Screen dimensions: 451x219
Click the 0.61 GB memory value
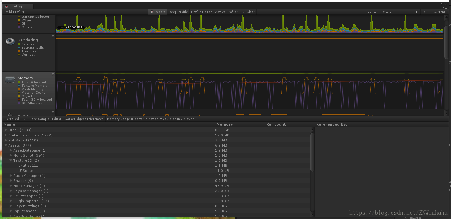[222, 130]
